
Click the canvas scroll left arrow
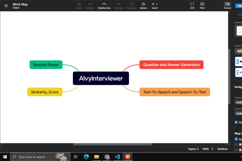coord(2,145)
